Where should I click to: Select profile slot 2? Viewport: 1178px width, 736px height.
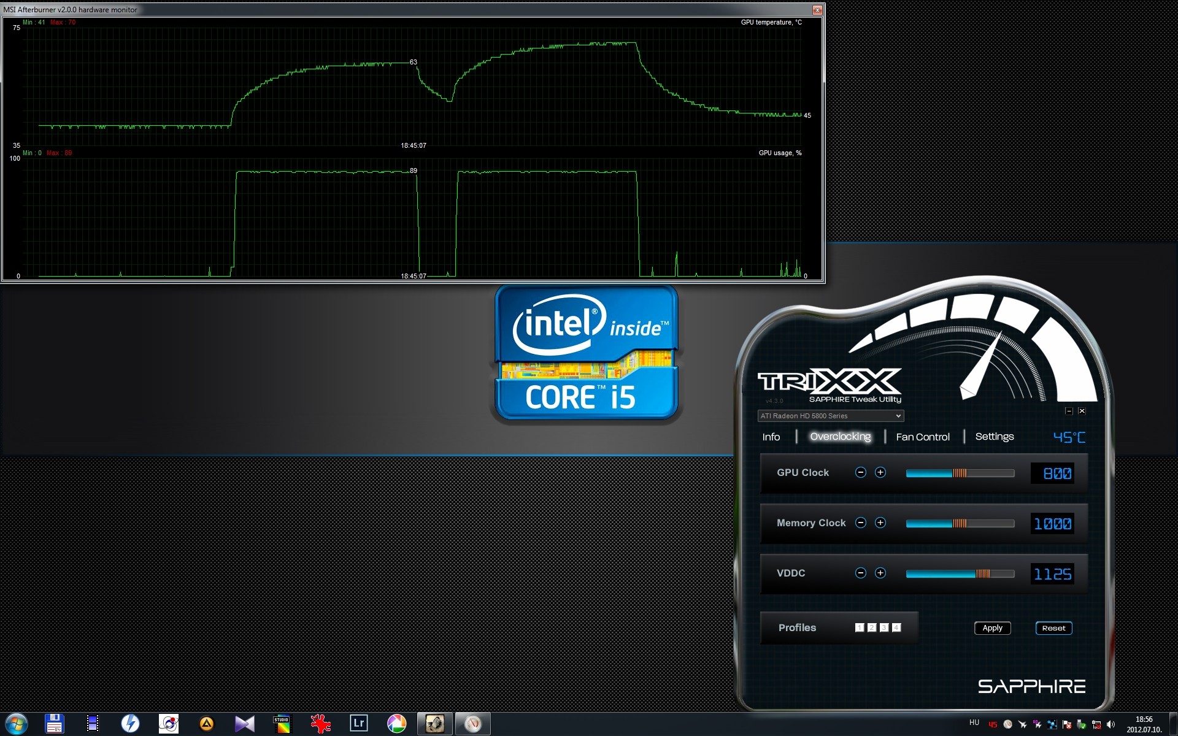[872, 627]
